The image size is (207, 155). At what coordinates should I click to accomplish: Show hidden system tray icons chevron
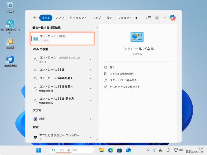[148, 150]
